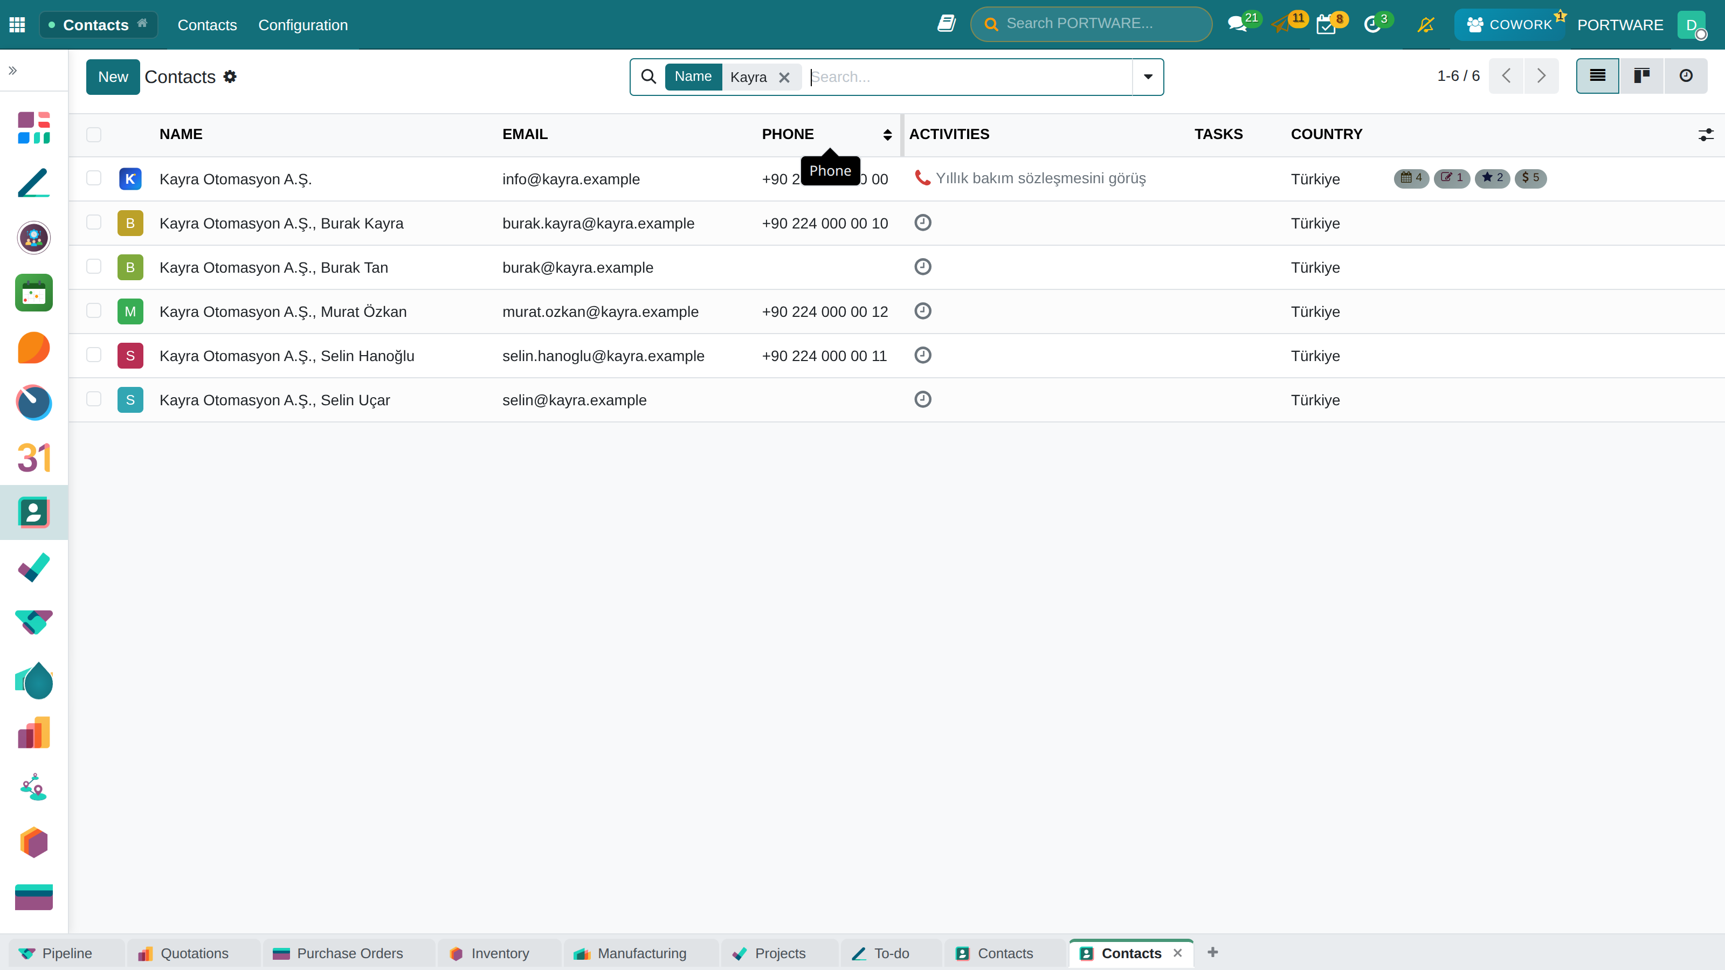The height and width of the screenshot is (970, 1725).
Task: Open the Calendar 31 sidebar icon
Action: (33, 458)
